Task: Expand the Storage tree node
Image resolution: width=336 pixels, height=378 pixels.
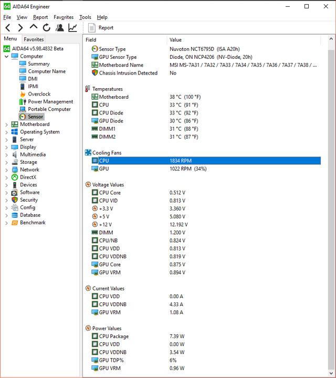Action: click(6, 162)
